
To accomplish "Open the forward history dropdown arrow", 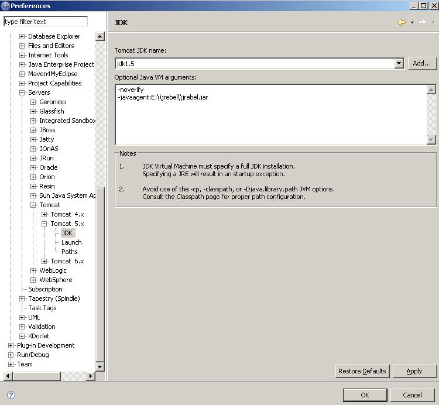I will tap(433, 22).
